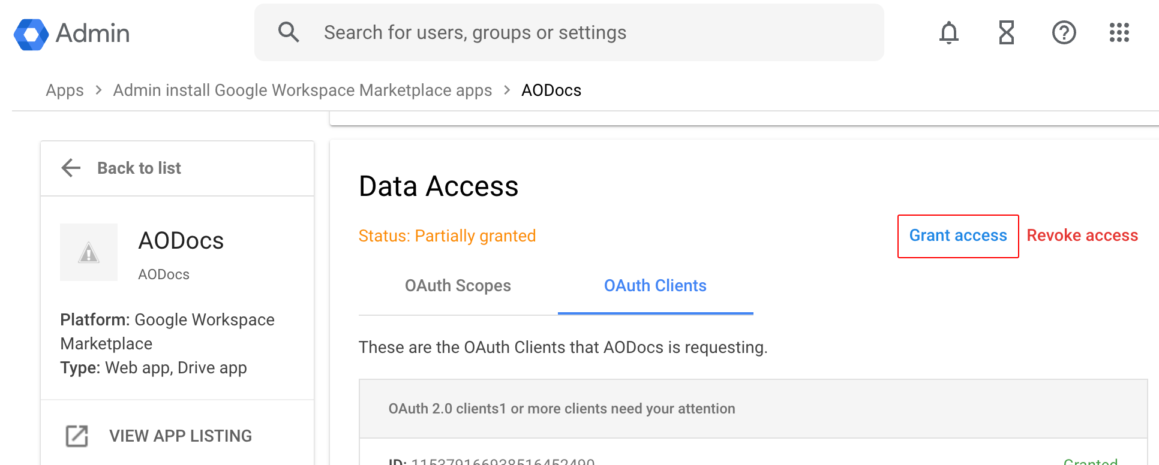The image size is (1159, 465).
Task: Click the Type: Web app, Drive app text
Action: (x=154, y=368)
